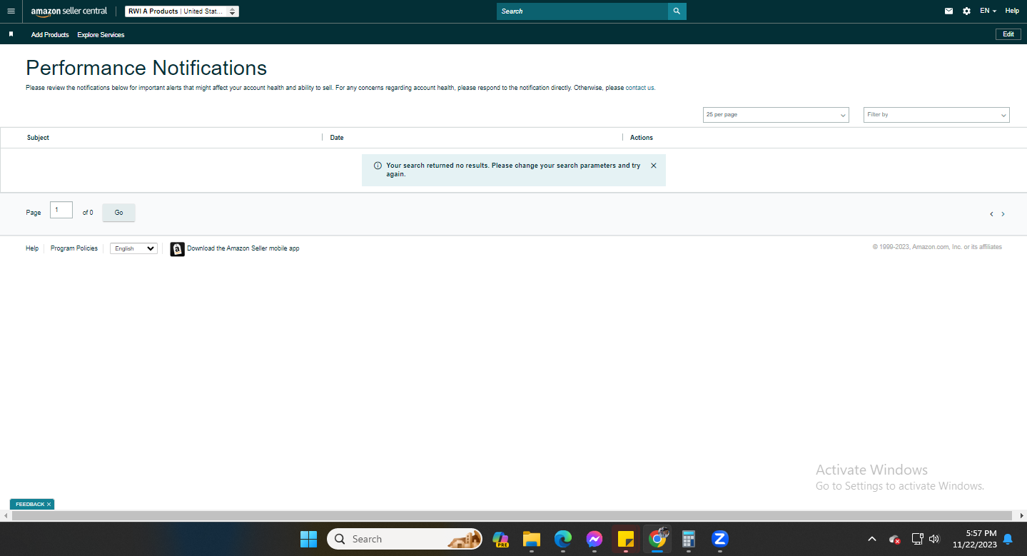This screenshot has height=556, width=1027.
Task: Open Program Policies link
Action: 74,248
